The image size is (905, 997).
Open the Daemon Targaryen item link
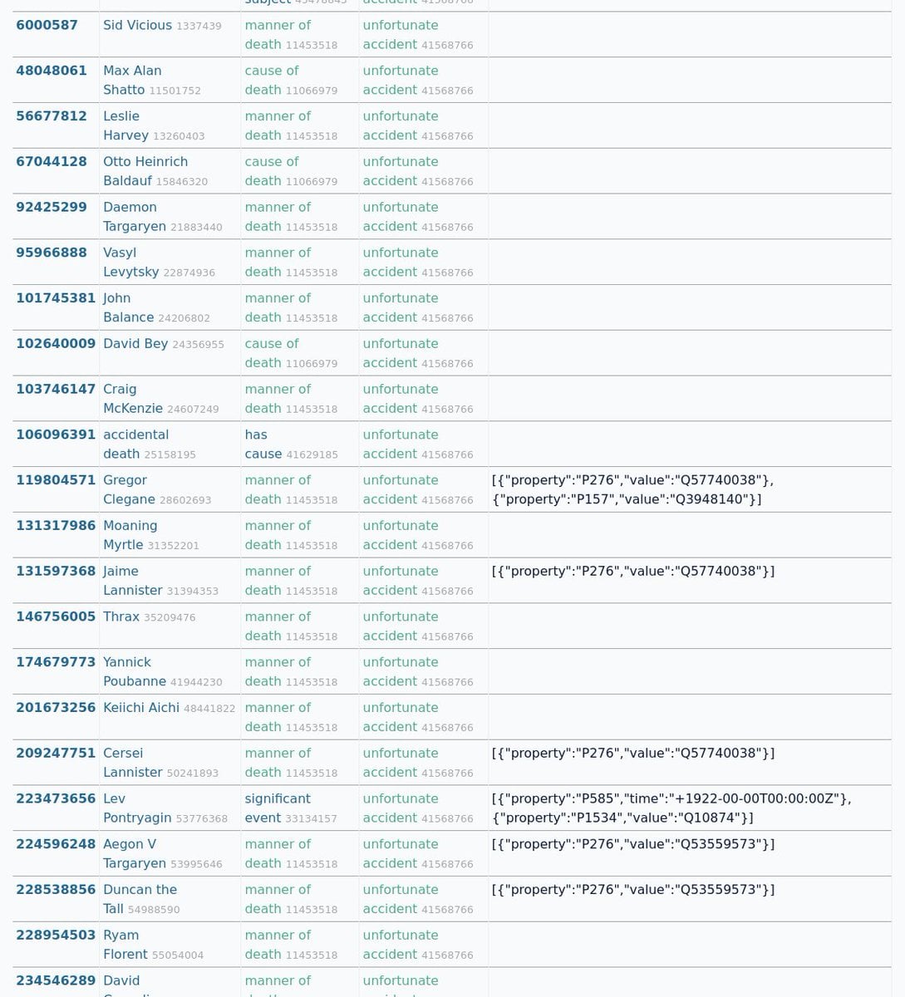pyautogui.click(x=133, y=217)
